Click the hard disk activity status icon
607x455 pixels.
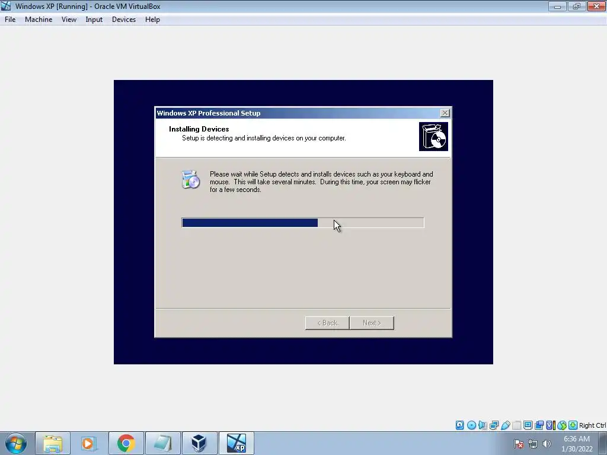click(459, 425)
